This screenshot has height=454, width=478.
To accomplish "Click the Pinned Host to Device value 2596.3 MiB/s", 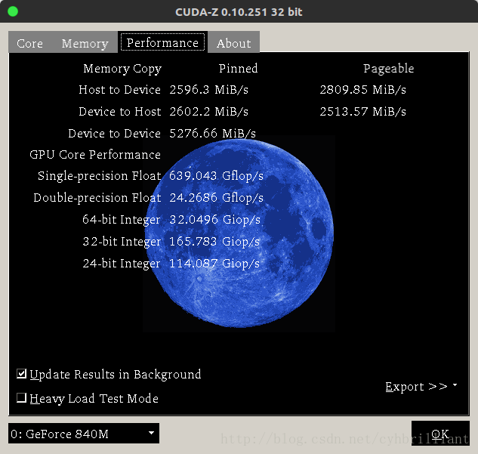I will [x=209, y=90].
